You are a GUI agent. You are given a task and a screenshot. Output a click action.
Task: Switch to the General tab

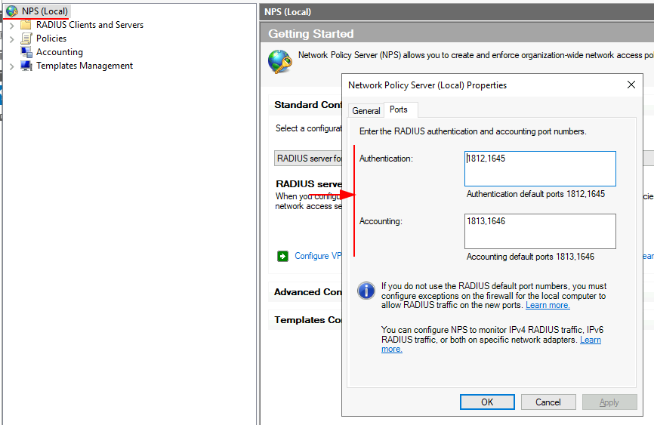click(x=366, y=110)
